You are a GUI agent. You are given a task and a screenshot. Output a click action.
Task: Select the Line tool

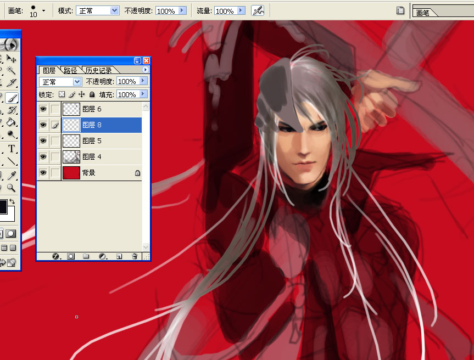[x=12, y=161]
